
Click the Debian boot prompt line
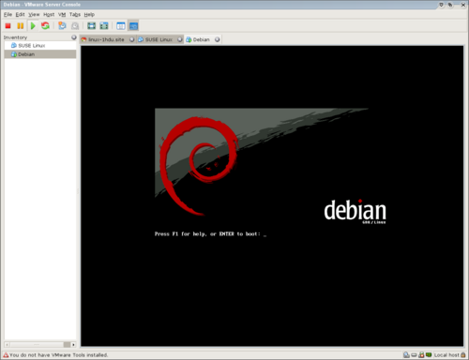(x=210, y=234)
